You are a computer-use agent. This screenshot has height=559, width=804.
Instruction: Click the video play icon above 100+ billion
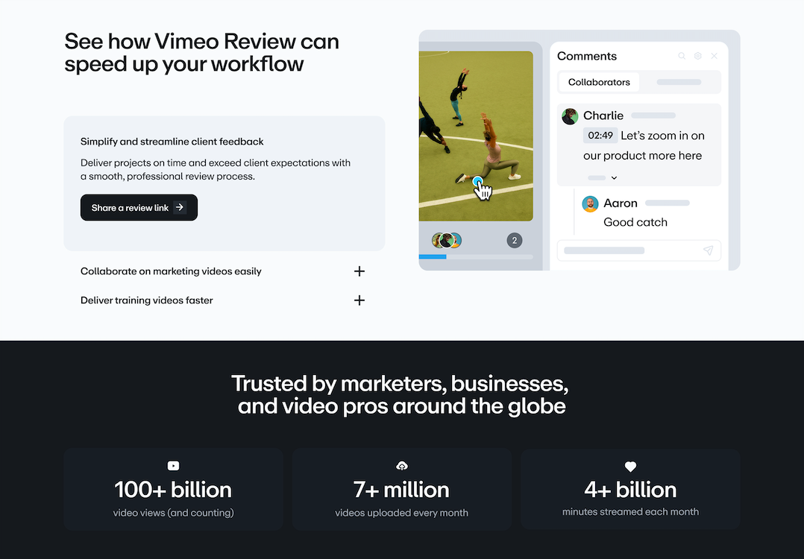(x=173, y=466)
